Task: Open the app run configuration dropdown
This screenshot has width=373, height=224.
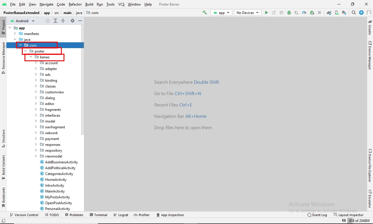Action: point(221,13)
